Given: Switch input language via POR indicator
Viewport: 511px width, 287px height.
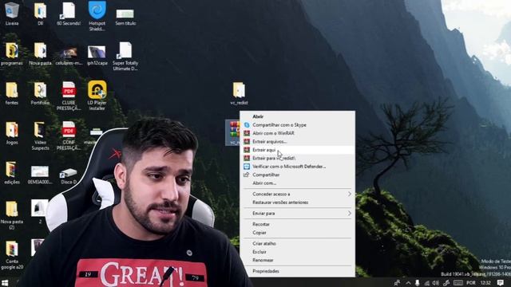Looking at the screenshot, I should pyautogui.click(x=470, y=283).
